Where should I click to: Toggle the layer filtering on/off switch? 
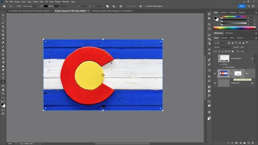pyautogui.click(x=247, y=43)
